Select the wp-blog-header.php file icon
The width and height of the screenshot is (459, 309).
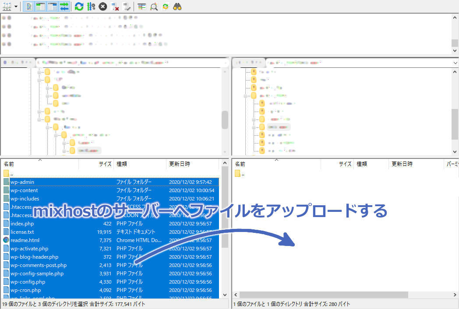[x=6, y=256]
